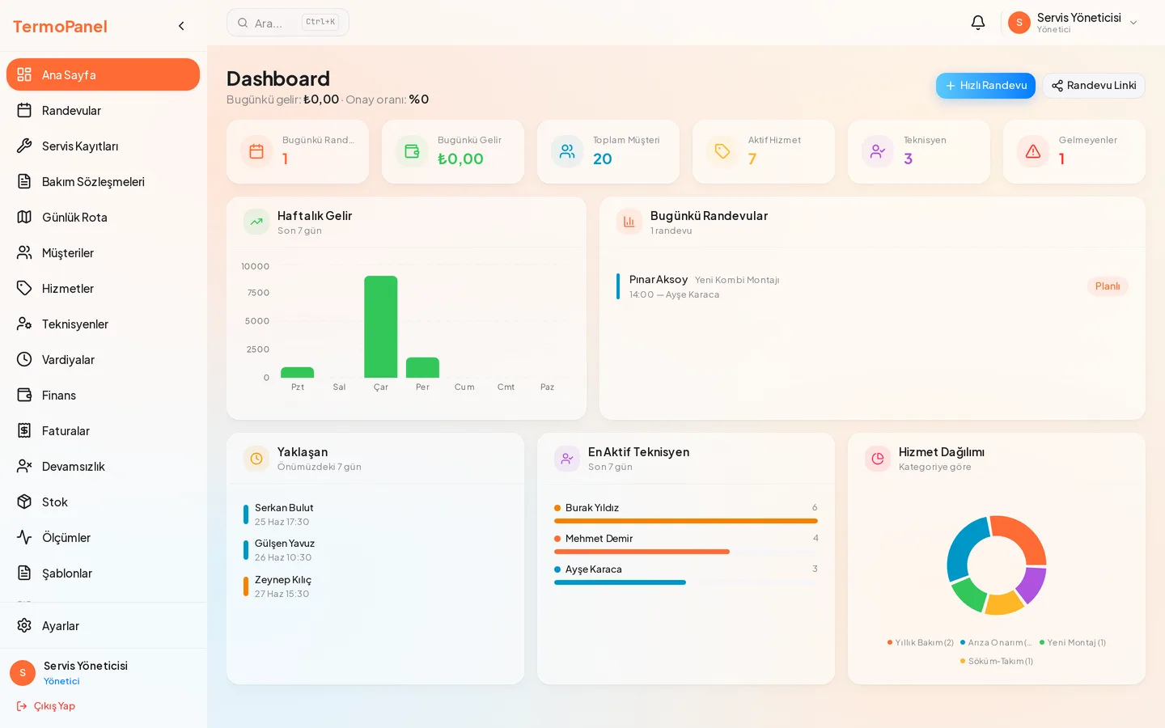1165x728 pixels.
Task: Click the orange donut chart segment
Action: click(1021, 535)
